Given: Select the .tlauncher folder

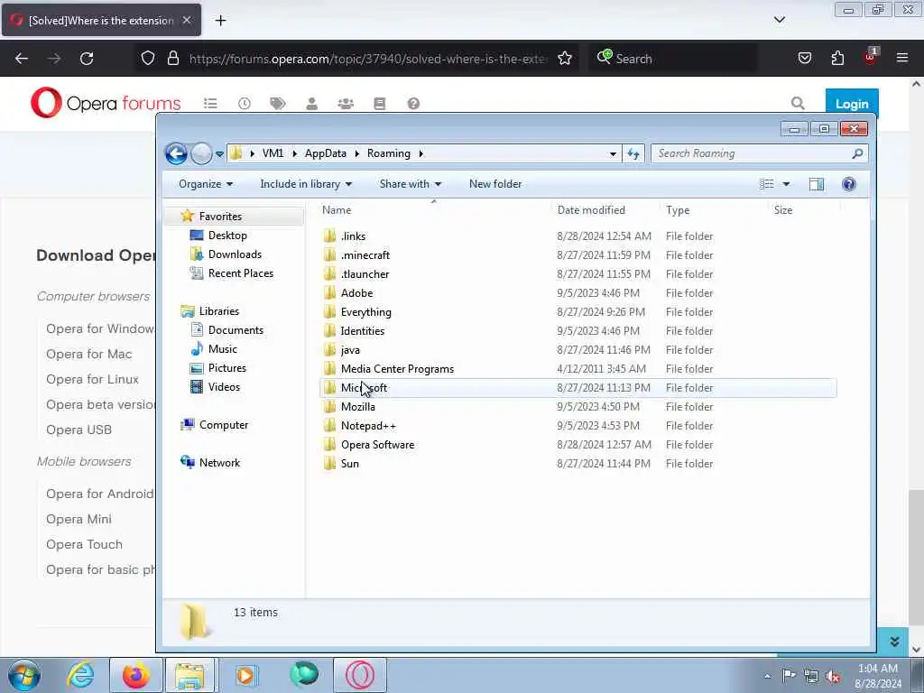Looking at the screenshot, I should point(365,274).
